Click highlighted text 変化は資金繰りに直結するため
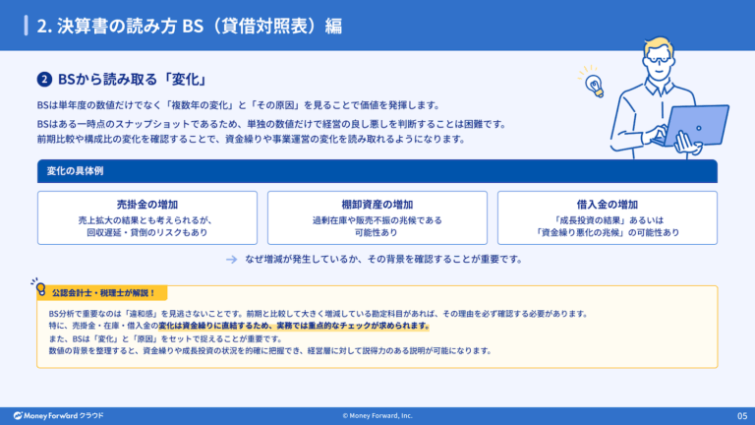The width and height of the screenshot is (755, 425). [x=294, y=326]
